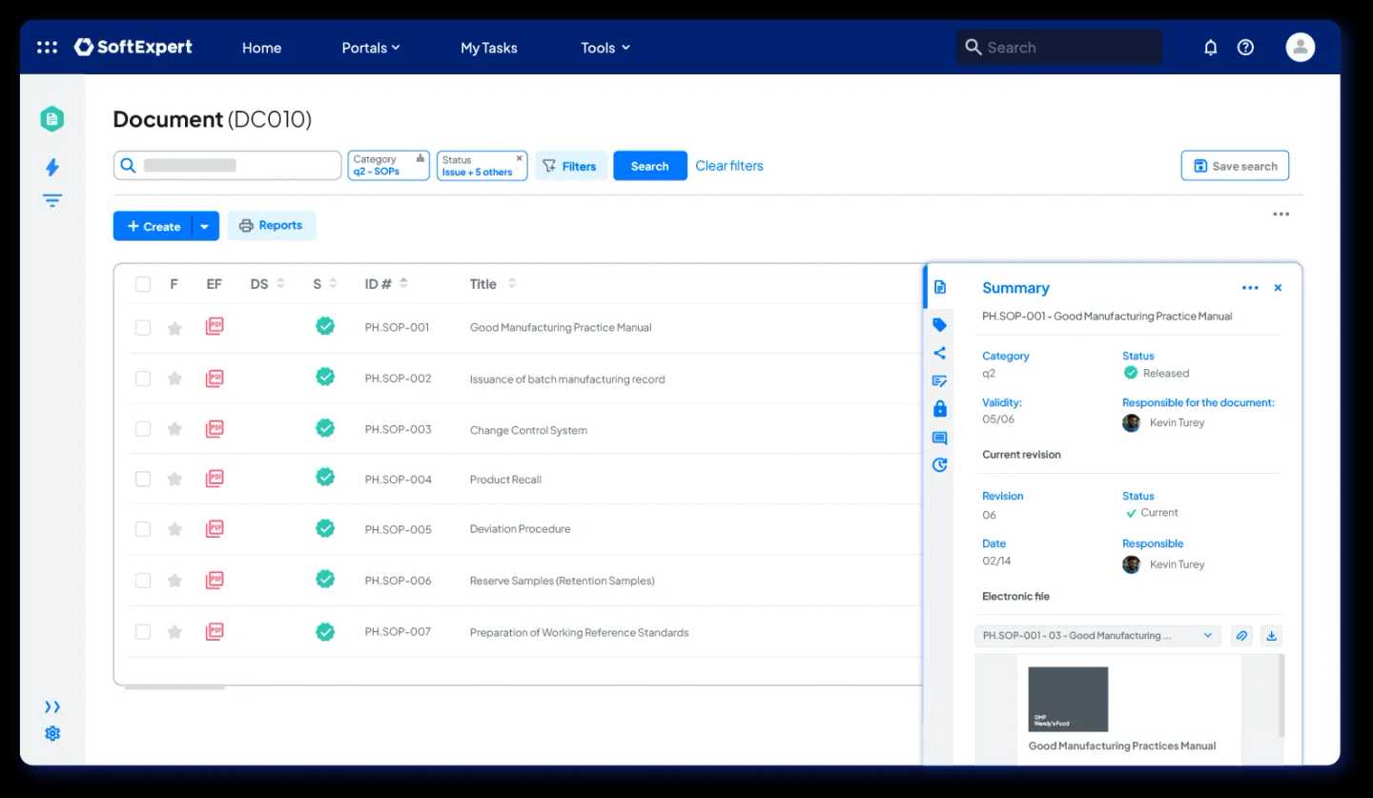Image resolution: width=1373 pixels, height=798 pixels.
Task: Navigate to My Tasks
Action: tap(488, 47)
